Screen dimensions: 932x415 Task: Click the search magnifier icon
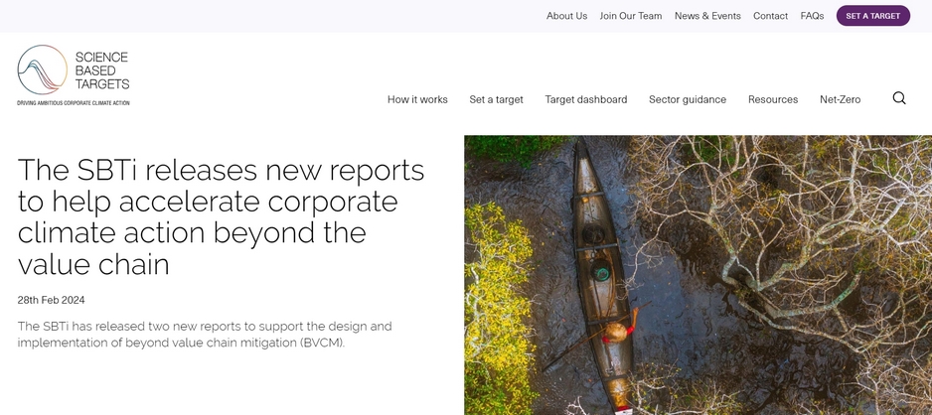[898, 98]
